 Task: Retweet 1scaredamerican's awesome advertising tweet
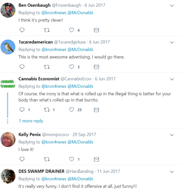[x=47, y=67]
